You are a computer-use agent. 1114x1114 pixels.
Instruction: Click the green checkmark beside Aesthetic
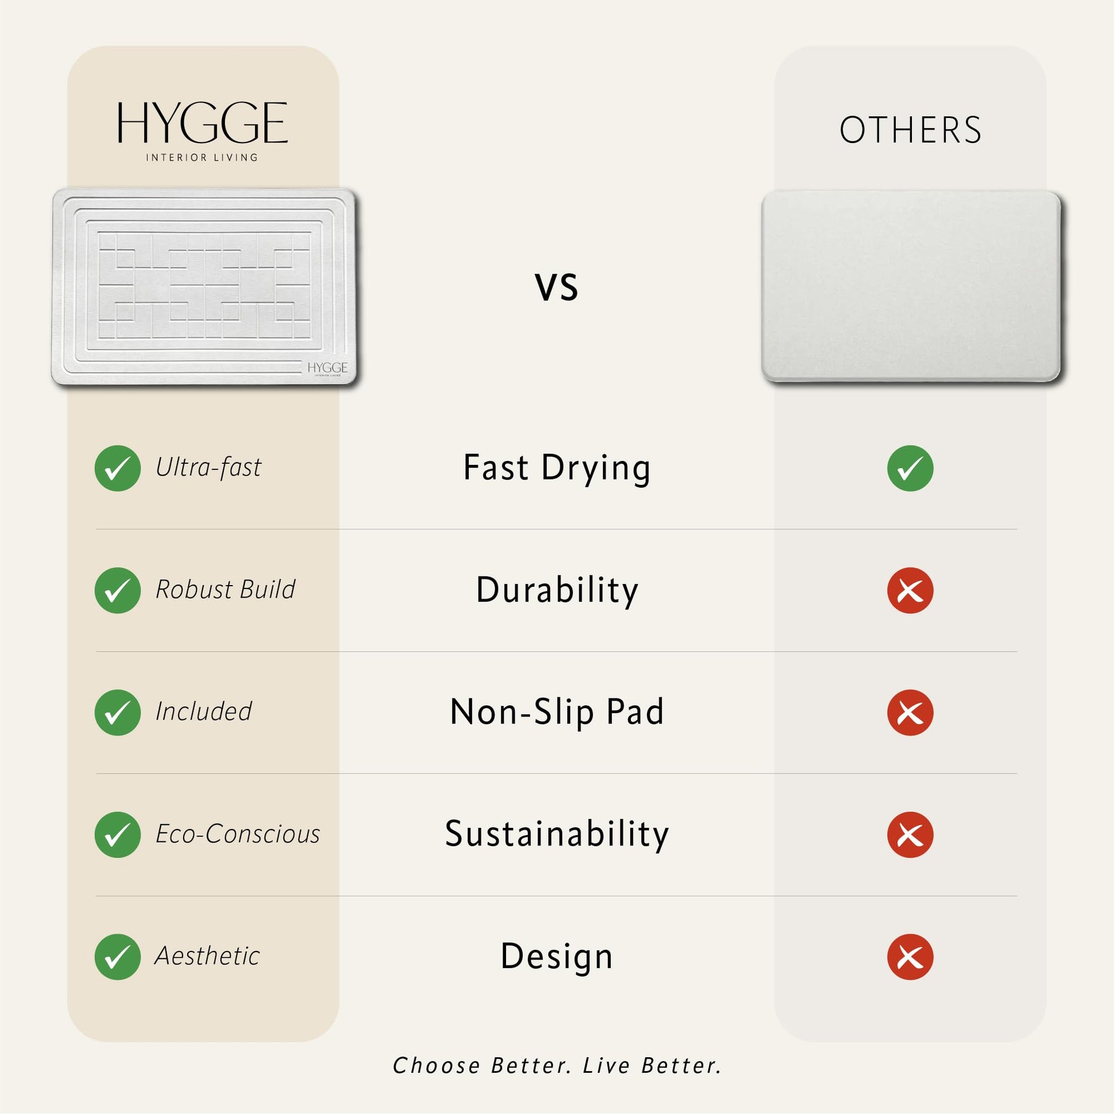click(117, 957)
